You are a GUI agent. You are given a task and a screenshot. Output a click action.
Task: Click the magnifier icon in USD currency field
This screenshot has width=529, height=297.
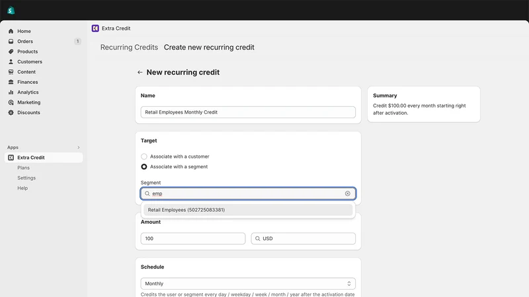[257, 238]
